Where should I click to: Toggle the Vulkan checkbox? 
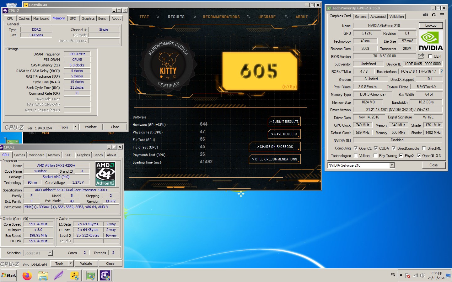pos(356,156)
